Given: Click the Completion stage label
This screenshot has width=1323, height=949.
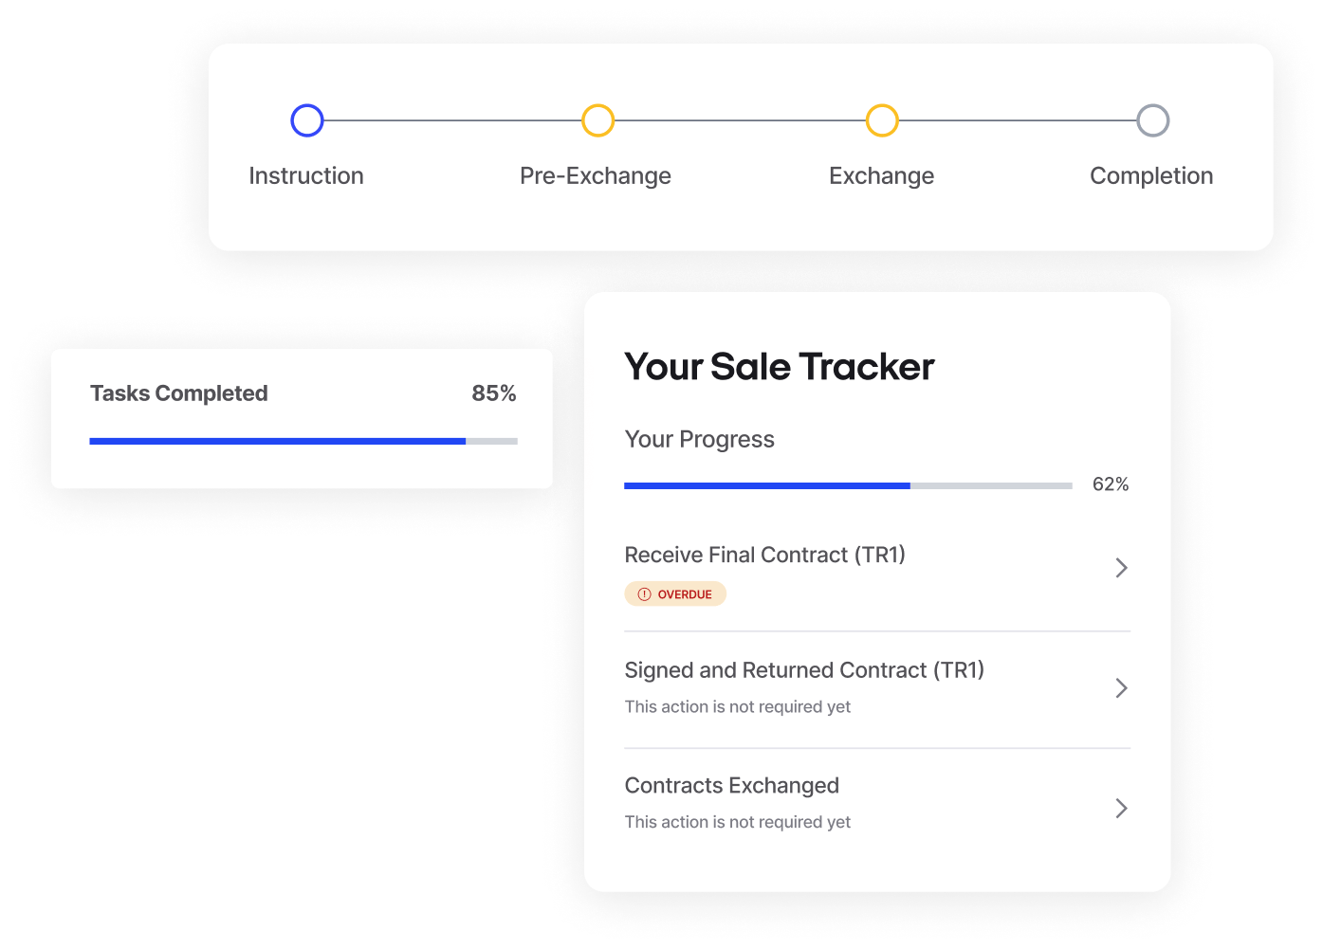Looking at the screenshot, I should click(1151, 176).
